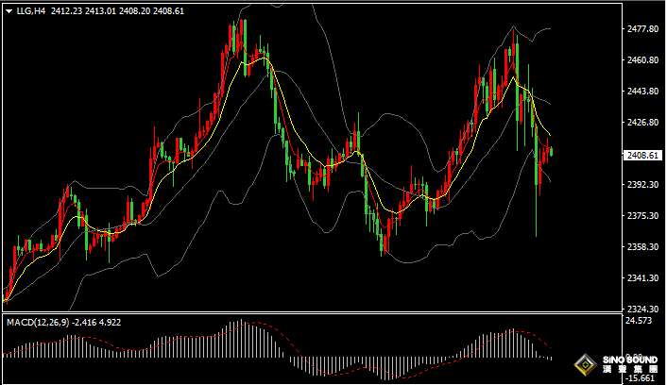Click the last candlestick on the chart
The image size is (667, 385).
(x=551, y=151)
